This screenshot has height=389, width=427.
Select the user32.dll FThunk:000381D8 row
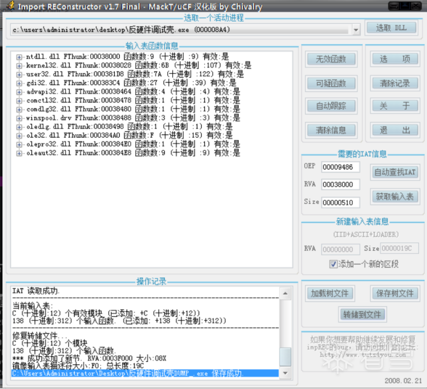tap(135, 74)
